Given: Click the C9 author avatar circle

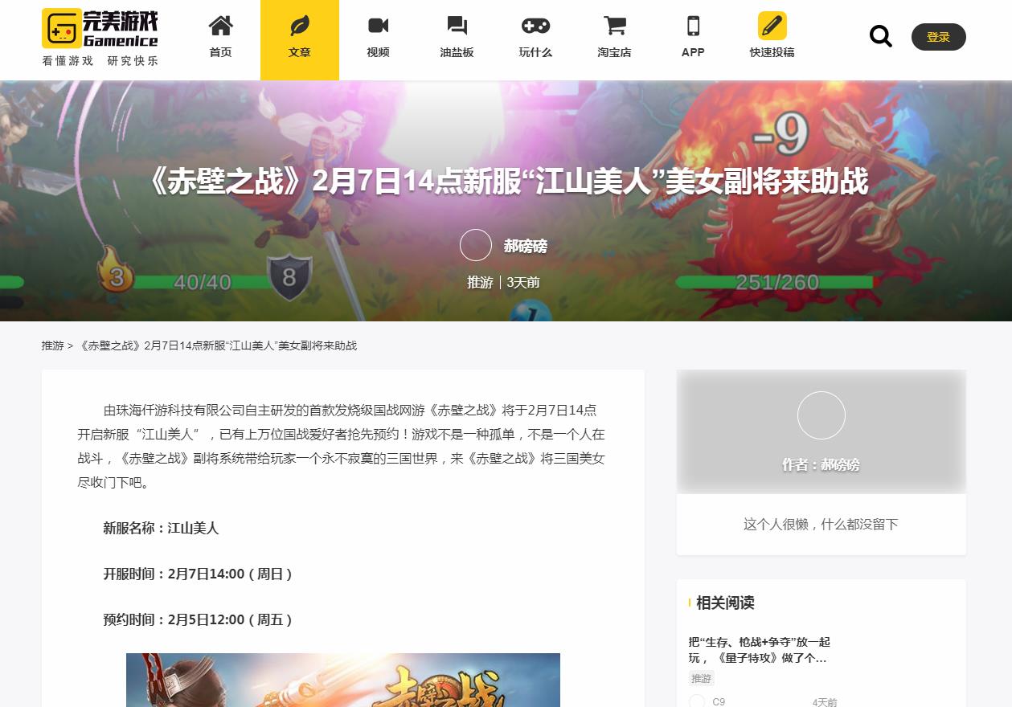Looking at the screenshot, I should [x=697, y=701].
